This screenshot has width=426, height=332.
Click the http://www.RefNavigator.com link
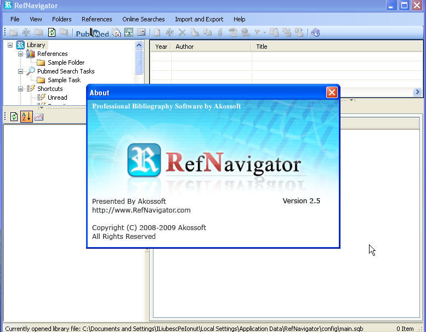[141, 210]
